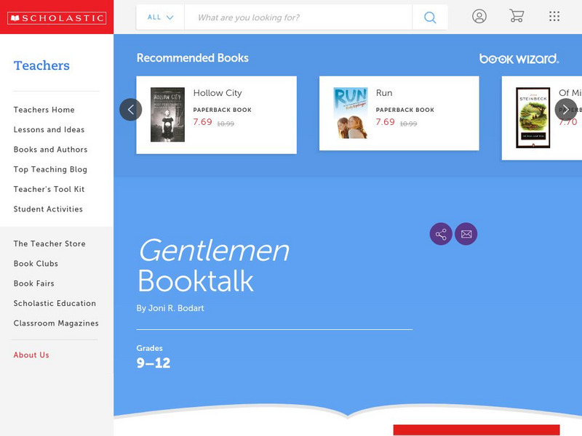Email the booktalk using the envelope icon

[x=467, y=234]
